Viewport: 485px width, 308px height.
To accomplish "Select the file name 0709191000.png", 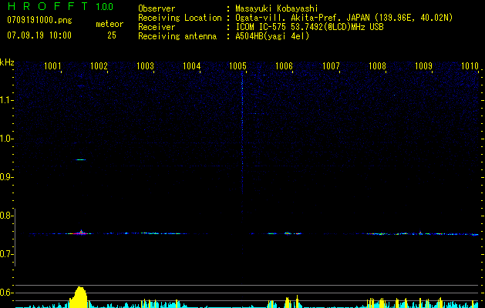I will [x=39, y=21].
